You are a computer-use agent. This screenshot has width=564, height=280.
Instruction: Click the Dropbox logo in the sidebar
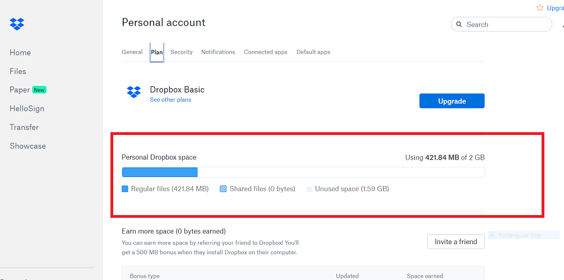(x=17, y=24)
